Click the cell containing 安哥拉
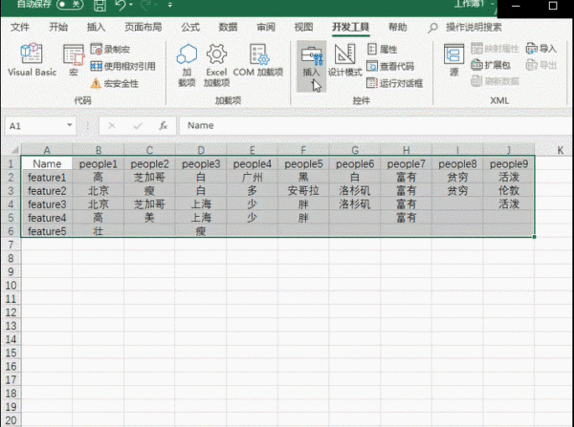The width and height of the screenshot is (574, 427). (303, 190)
